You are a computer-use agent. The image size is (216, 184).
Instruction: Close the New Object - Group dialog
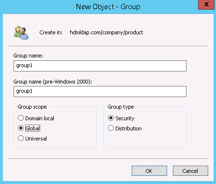[x=206, y=4]
